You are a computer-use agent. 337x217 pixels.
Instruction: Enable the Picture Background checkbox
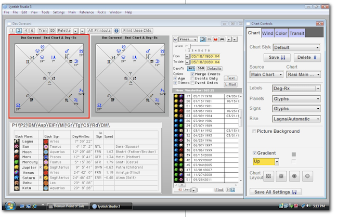click(x=254, y=131)
